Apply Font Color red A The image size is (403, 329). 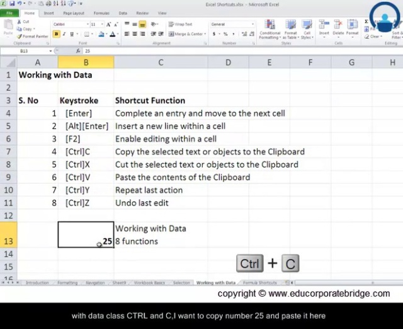(112, 34)
